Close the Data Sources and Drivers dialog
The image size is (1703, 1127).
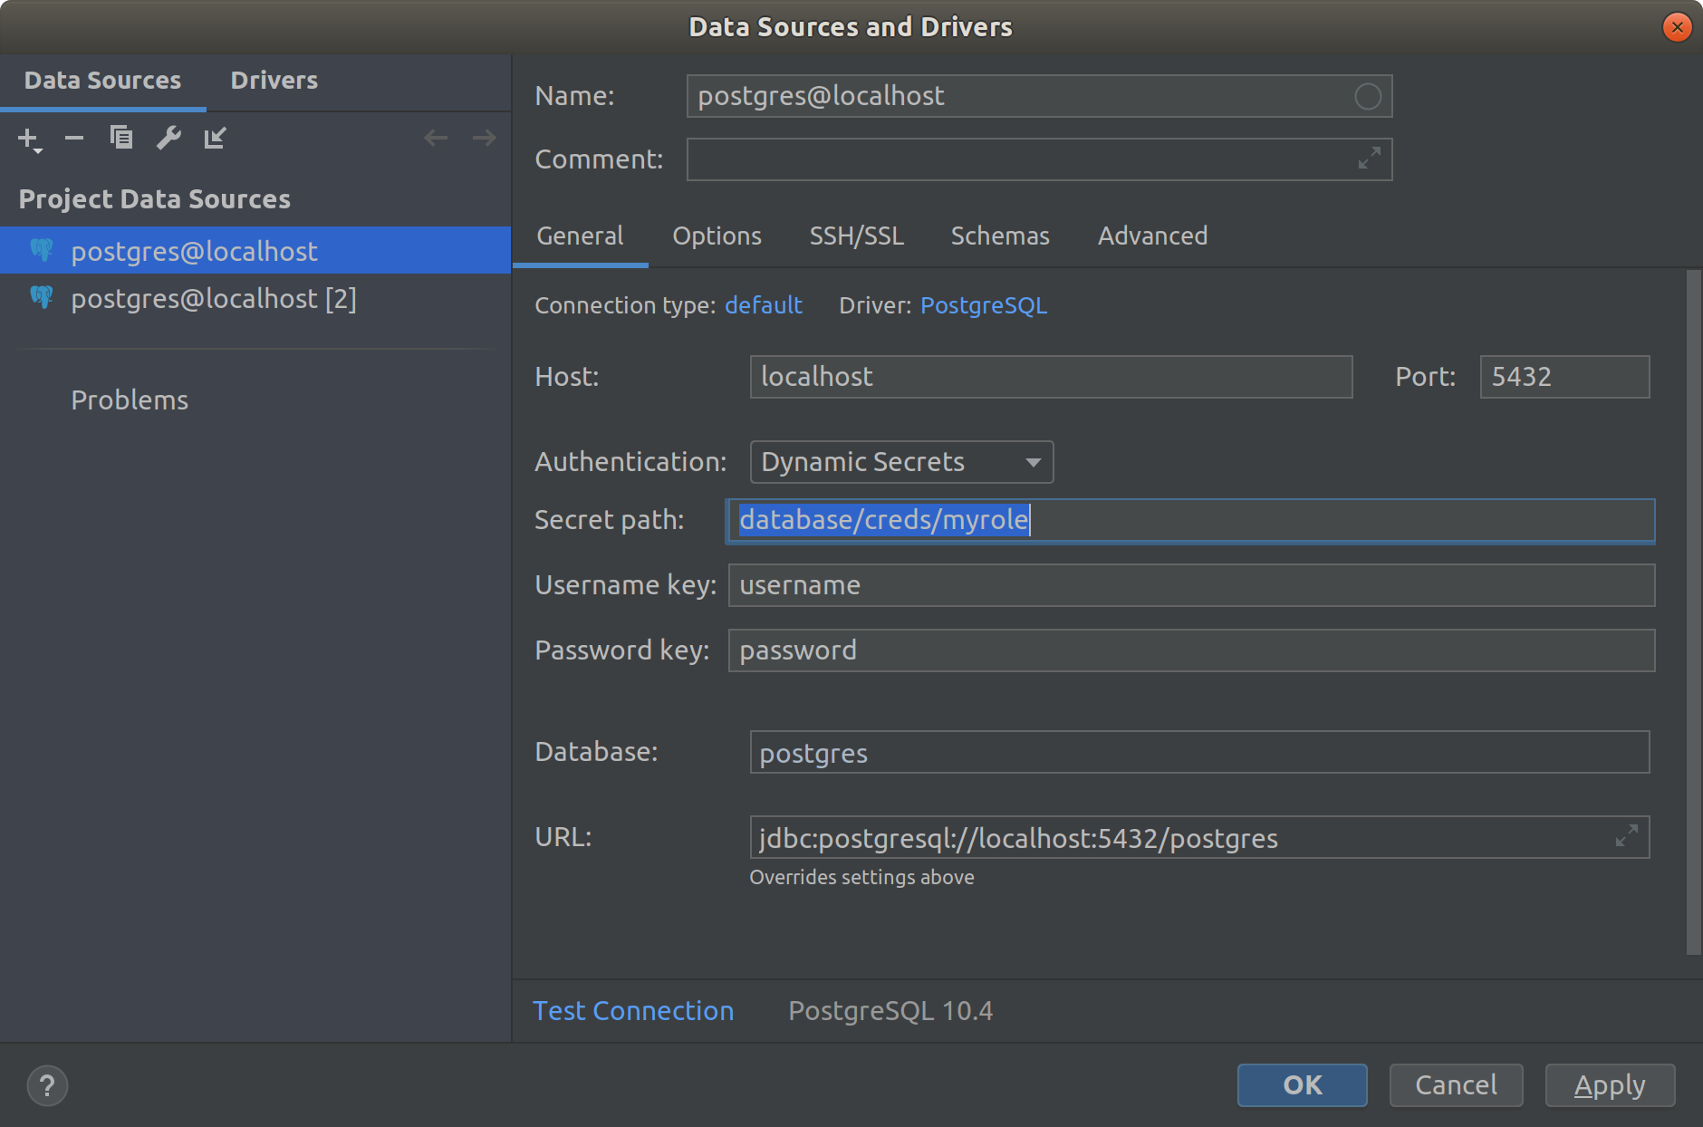1677,27
